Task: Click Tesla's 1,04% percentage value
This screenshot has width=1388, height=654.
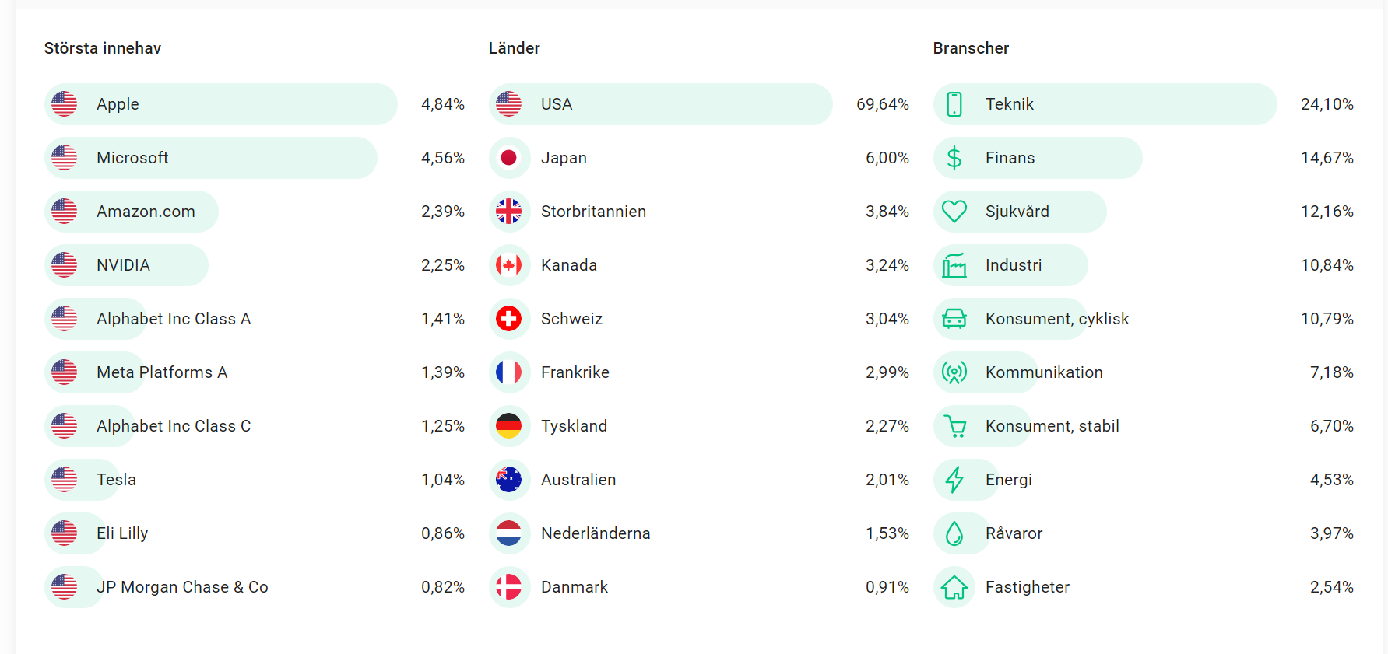Action: (x=442, y=480)
